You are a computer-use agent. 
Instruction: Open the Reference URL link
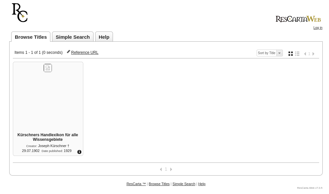click(84, 53)
